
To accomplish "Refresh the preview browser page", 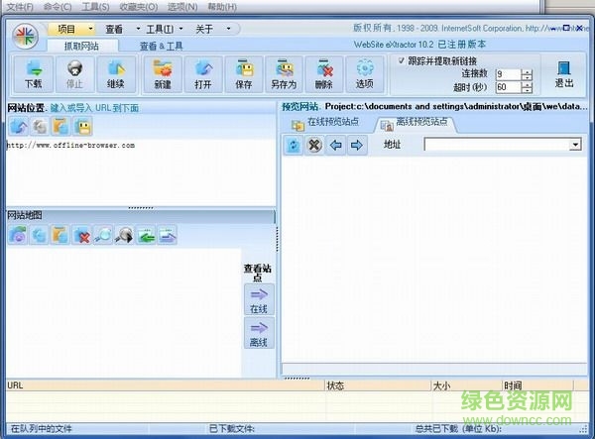I will point(294,145).
